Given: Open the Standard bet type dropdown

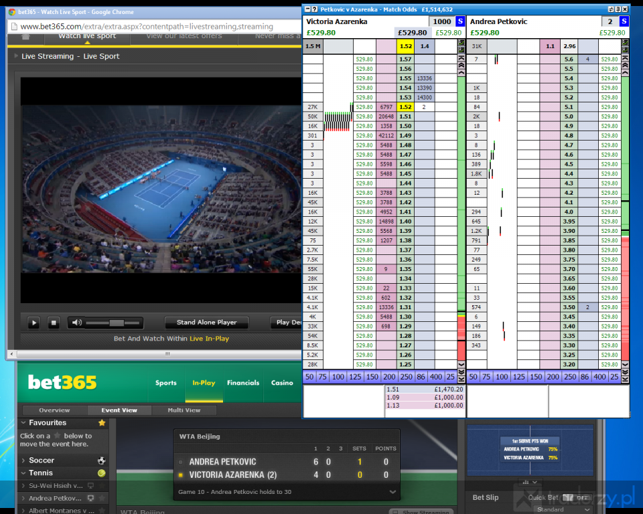Looking at the screenshot, I should pos(564,509).
